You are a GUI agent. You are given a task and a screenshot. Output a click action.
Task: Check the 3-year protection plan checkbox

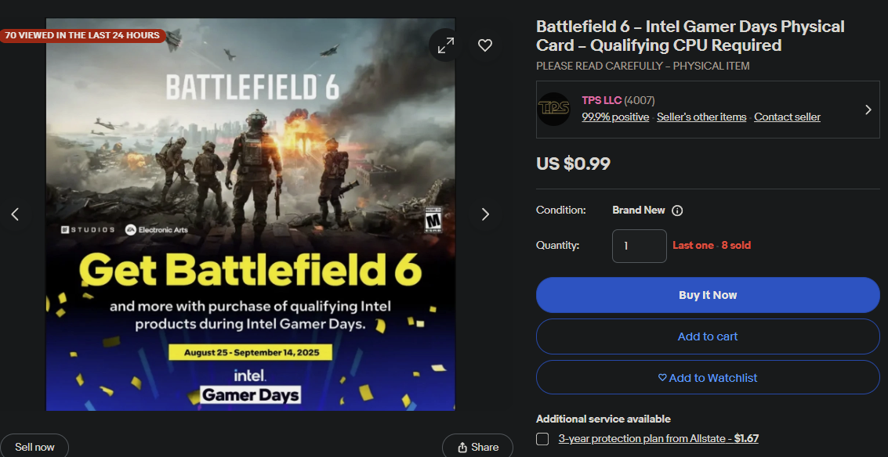click(542, 439)
